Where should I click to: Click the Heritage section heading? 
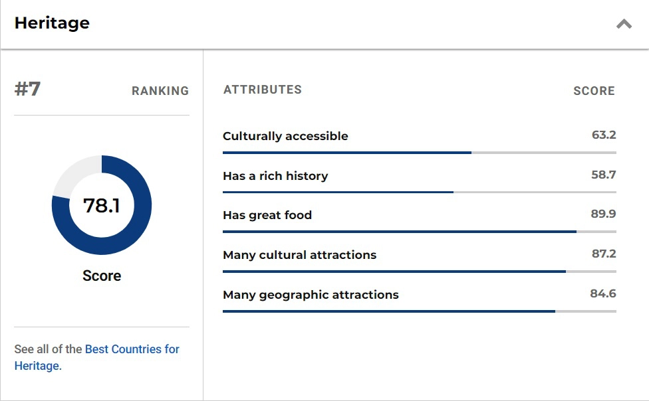tap(52, 23)
